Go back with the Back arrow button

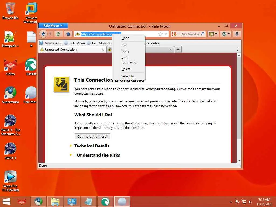(x=43, y=34)
